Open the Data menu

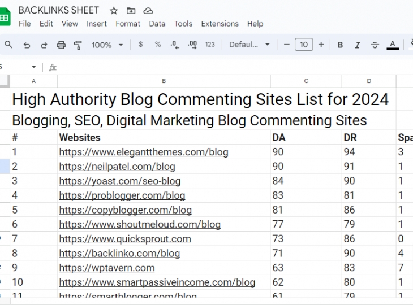point(157,24)
